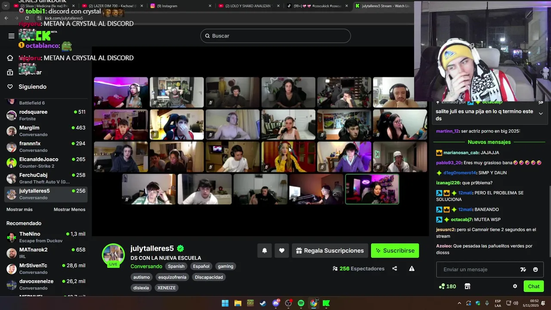Toggle the notification bell for julytalleres5
Viewport: 551px width, 310px height.
(265, 251)
